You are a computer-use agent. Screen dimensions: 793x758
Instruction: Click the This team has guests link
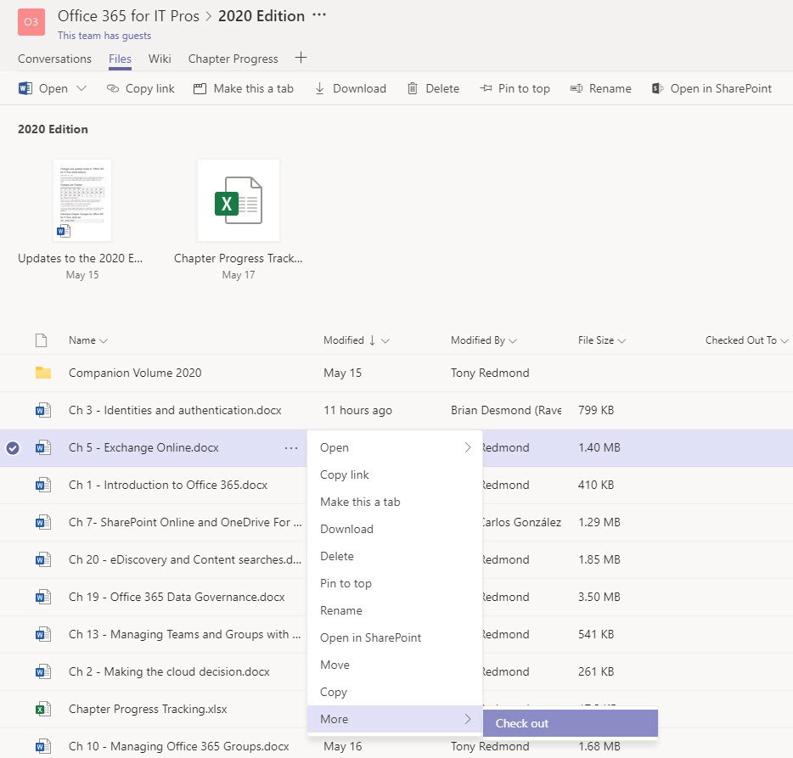click(104, 36)
